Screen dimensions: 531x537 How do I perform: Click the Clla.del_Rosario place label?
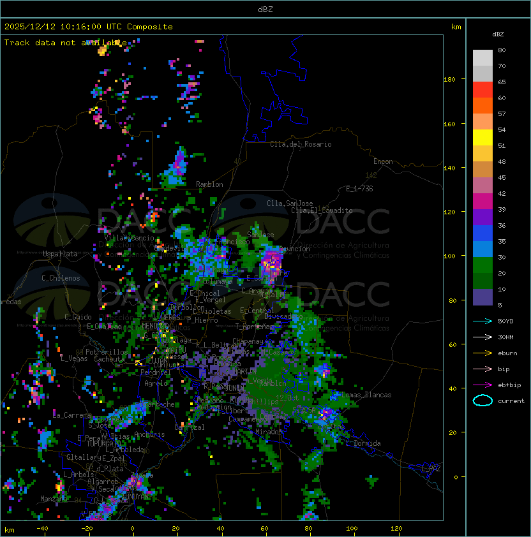[x=301, y=144]
